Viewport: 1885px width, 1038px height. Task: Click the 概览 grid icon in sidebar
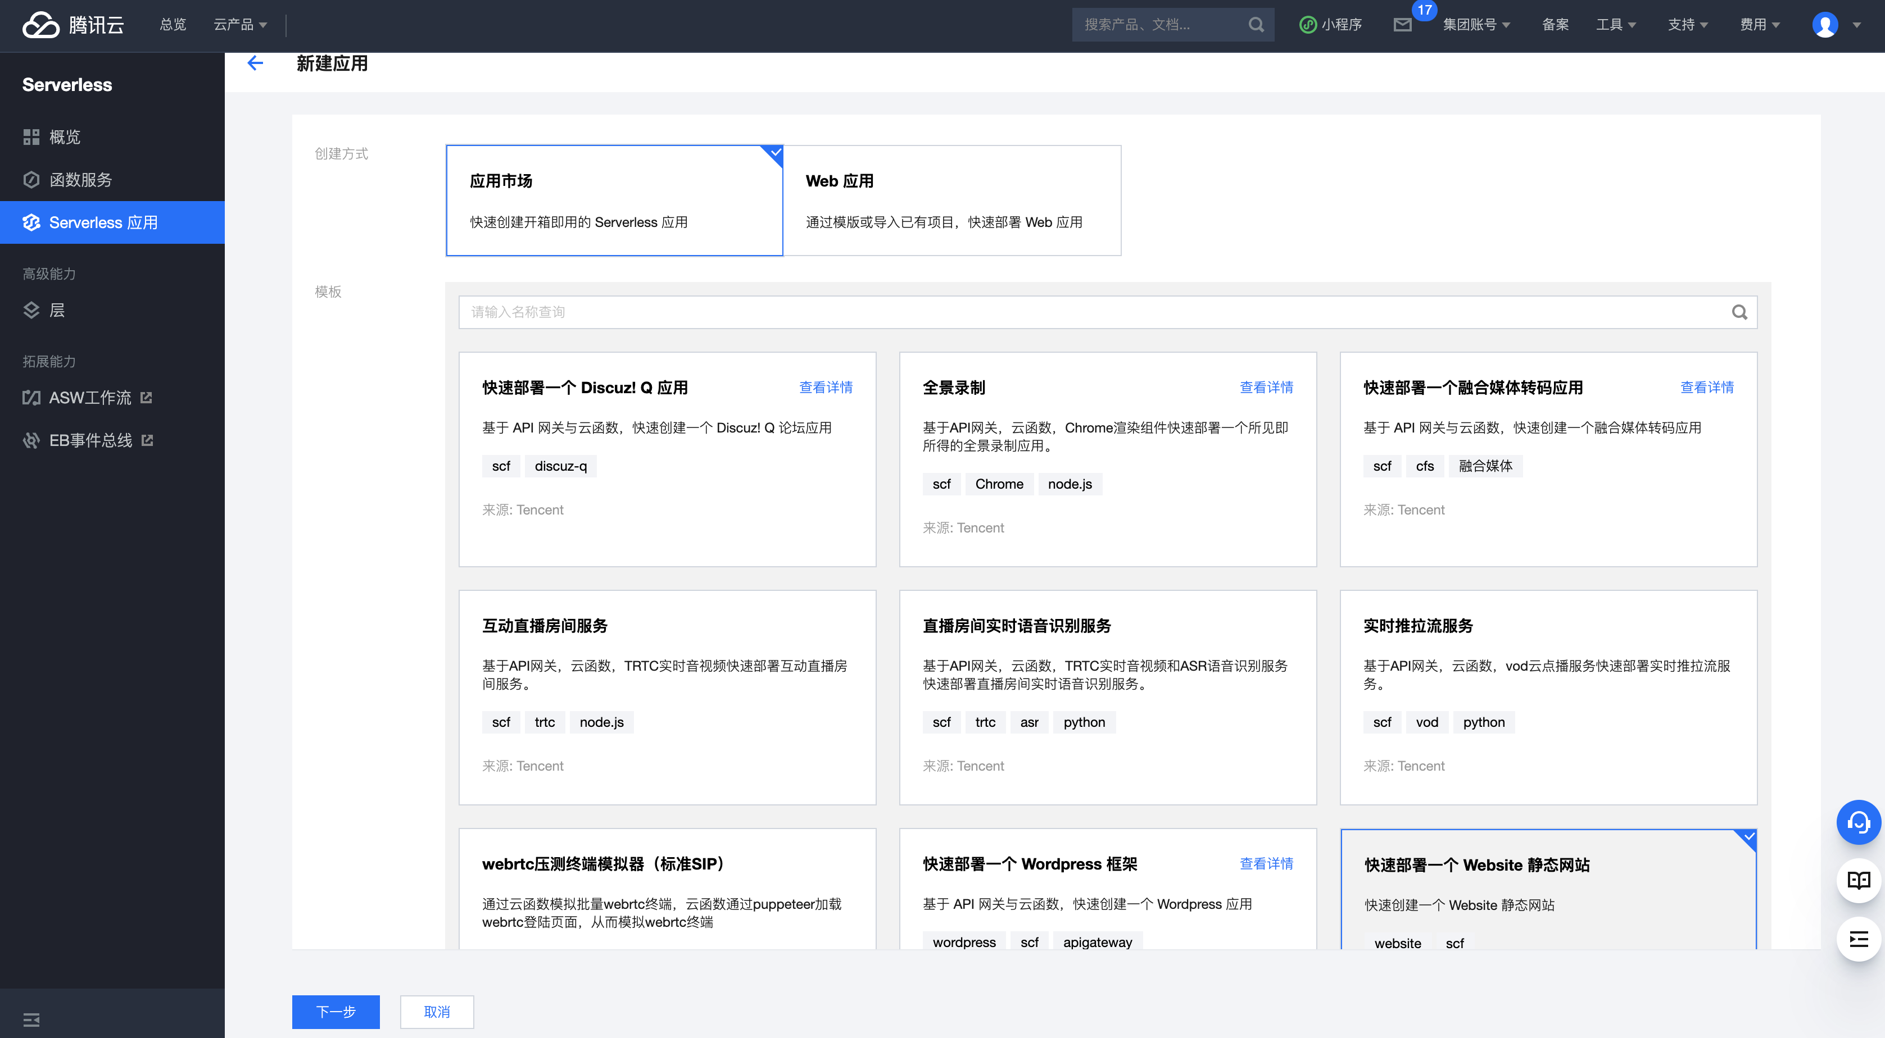pos(31,137)
